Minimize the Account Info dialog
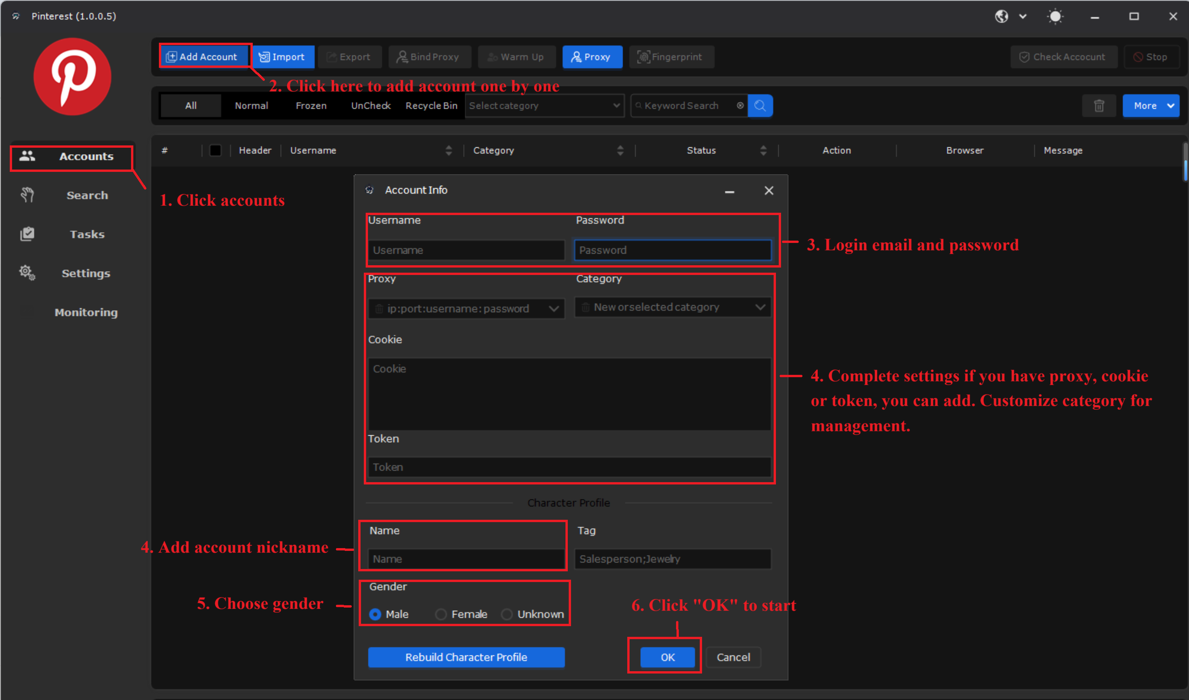The image size is (1189, 700). pyautogui.click(x=729, y=190)
